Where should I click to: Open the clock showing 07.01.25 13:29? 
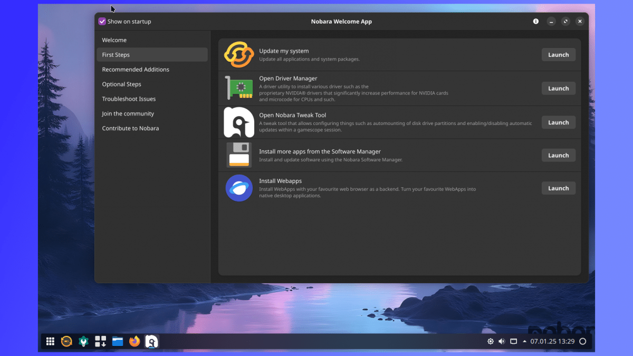click(x=552, y=342)
